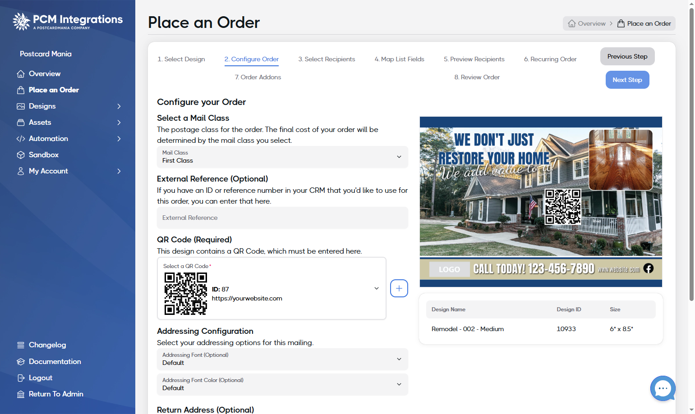
Task: Open the Addressing Font dropdown
Action: (282, 359)
